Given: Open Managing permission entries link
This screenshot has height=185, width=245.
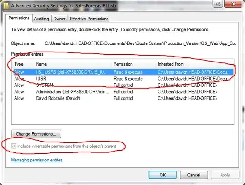Looking at the screenshot, I should 37,160.
